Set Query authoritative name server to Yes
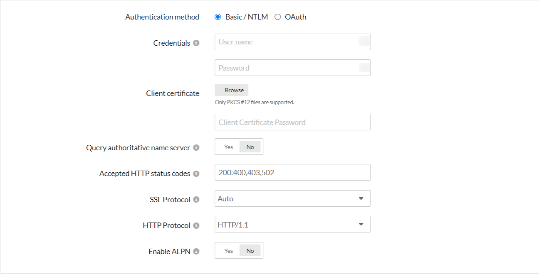Screen dimensions: 539x274 228,147
